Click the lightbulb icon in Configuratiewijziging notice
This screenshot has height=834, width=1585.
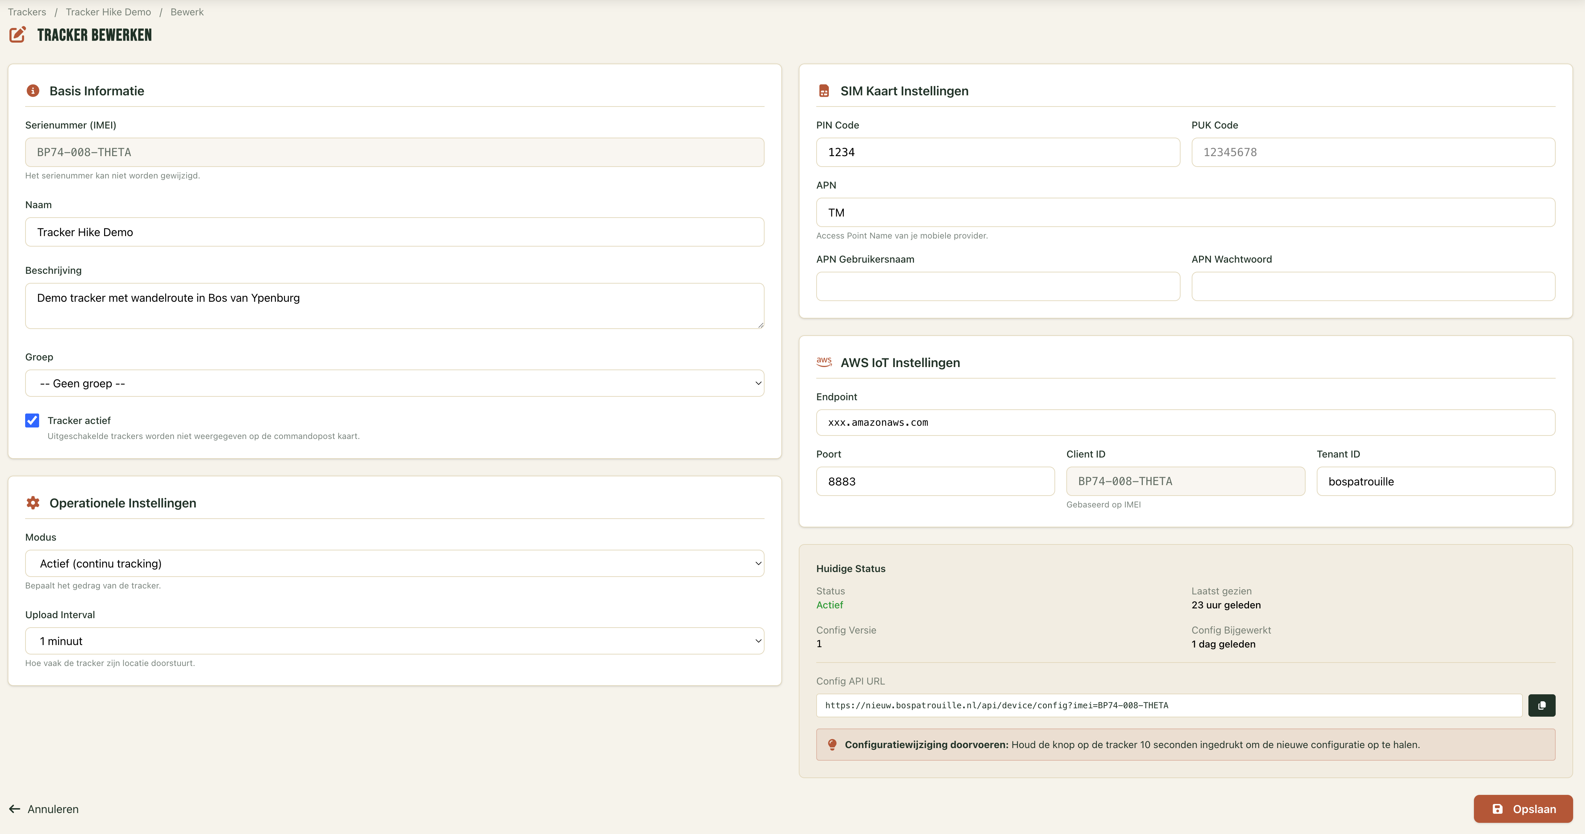coord(832,744)
